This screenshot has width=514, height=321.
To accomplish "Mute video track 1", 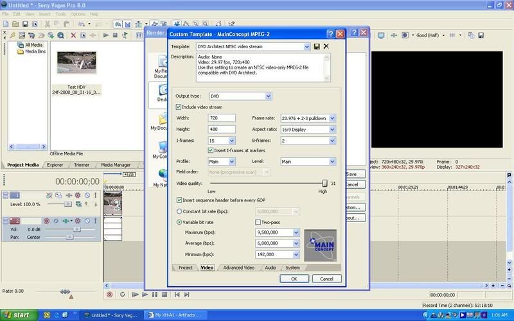I will pyautogui.click(x=87, y=195).
